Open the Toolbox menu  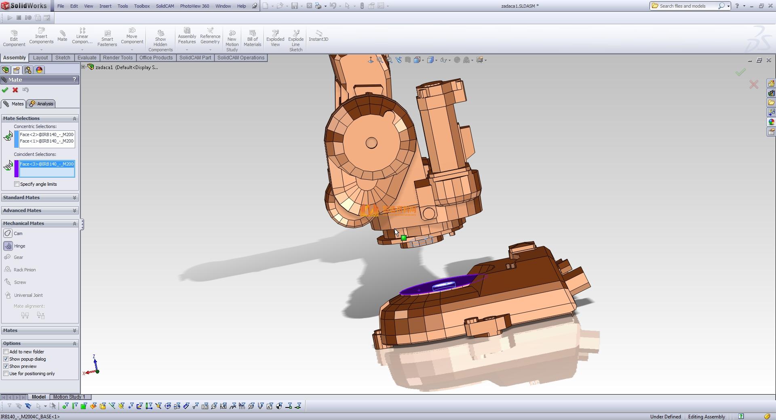[x=142, y=6]
